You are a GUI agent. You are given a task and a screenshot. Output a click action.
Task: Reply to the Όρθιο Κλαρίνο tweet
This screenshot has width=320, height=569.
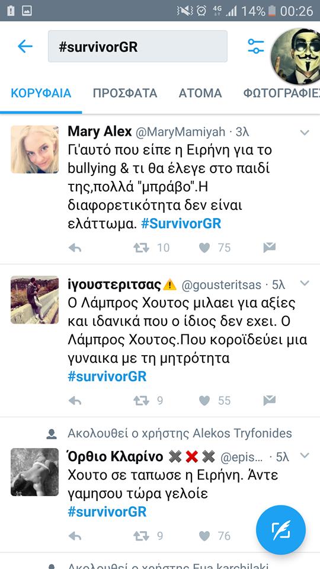tap(75, 536)
